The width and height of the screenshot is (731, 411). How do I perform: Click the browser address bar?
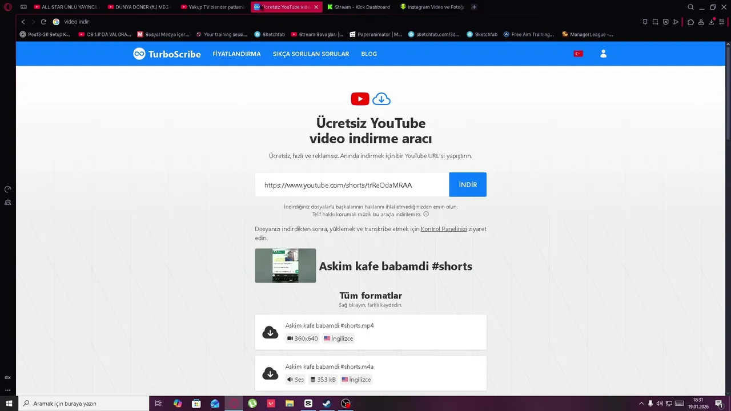tap(343, 22)
